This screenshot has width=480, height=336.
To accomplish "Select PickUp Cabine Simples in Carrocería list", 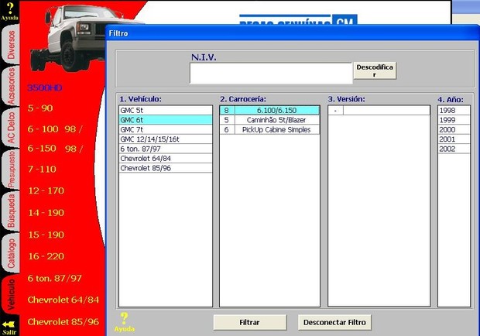I will (x=276, y=129).
